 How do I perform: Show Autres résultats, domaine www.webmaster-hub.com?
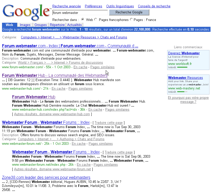pyautogui.click(x=52, y=114)
